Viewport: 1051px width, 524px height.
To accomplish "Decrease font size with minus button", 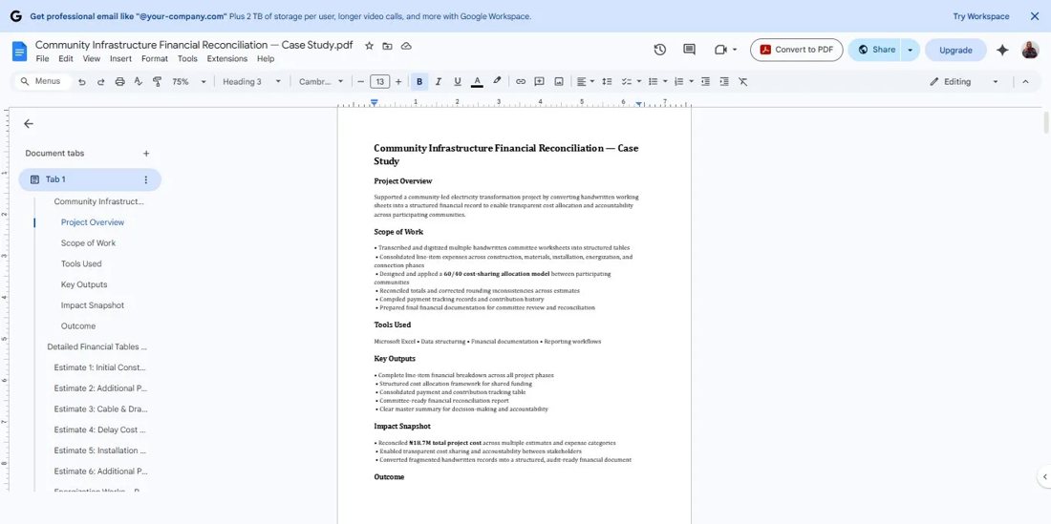I will pos(360,82).
